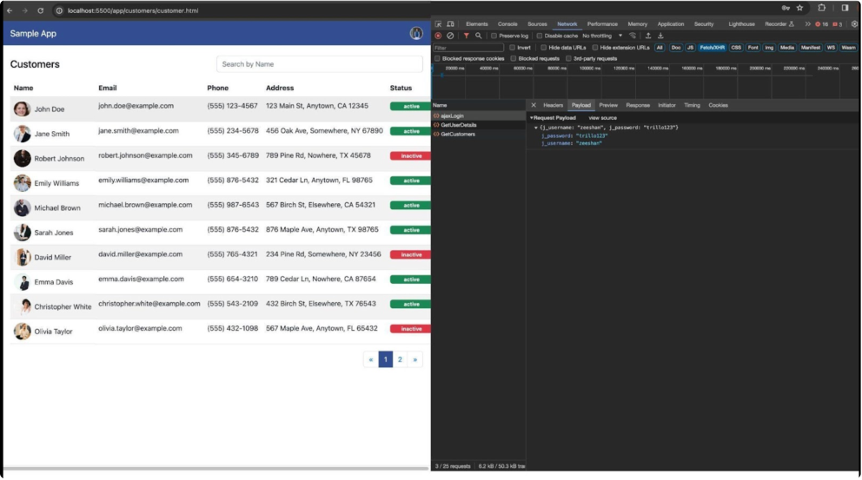Enable the Preserve log checkbox
862x480 pixels.
tap(494, 36)
